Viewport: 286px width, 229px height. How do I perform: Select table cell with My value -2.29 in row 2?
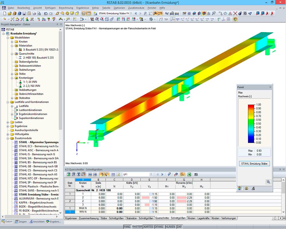pos(184,198)
